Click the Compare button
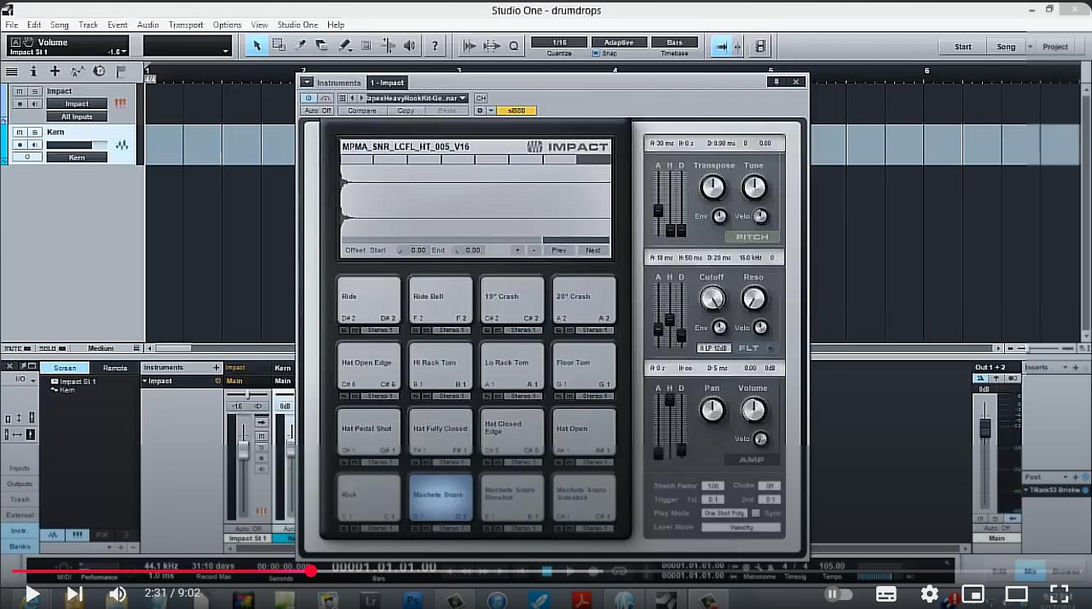 362,111
